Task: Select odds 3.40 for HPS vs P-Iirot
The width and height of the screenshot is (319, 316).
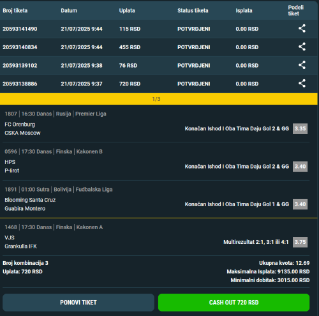Action: [300, 167]
